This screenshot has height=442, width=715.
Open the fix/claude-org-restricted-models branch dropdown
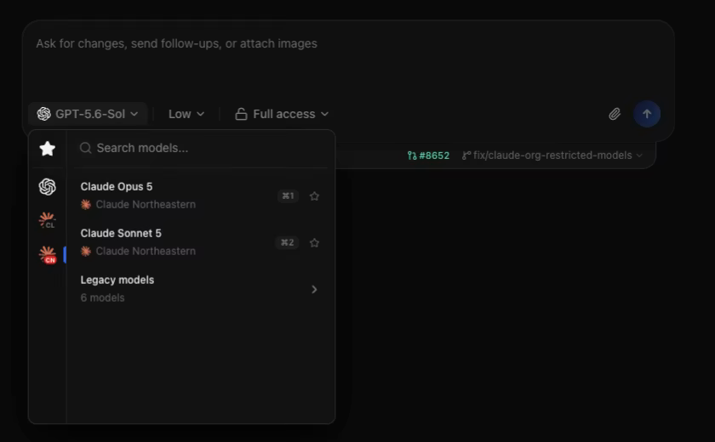pos(552,156)
